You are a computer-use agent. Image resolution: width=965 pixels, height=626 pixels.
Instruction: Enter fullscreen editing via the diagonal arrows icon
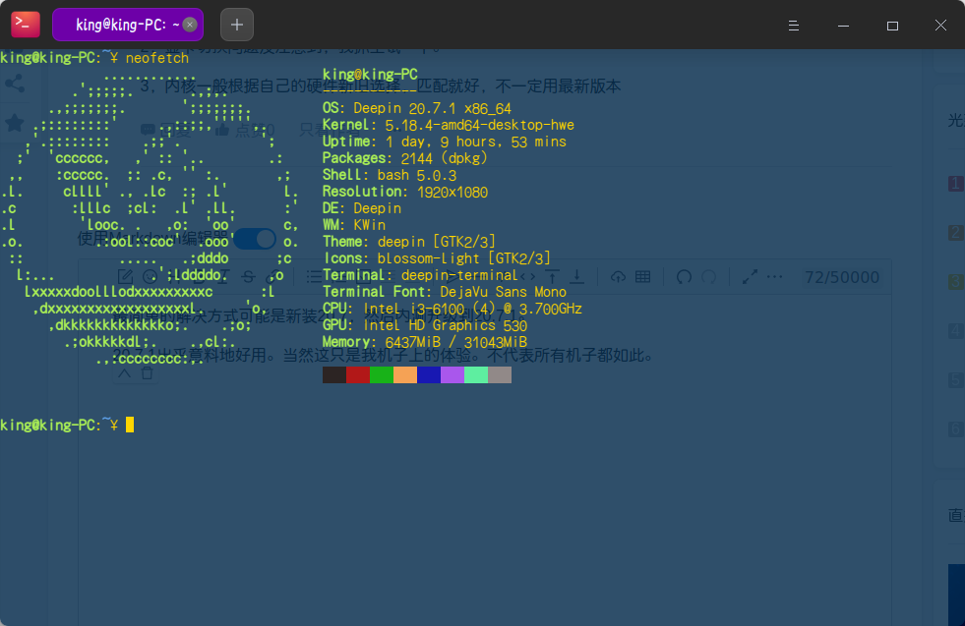(x=751, y=276)
